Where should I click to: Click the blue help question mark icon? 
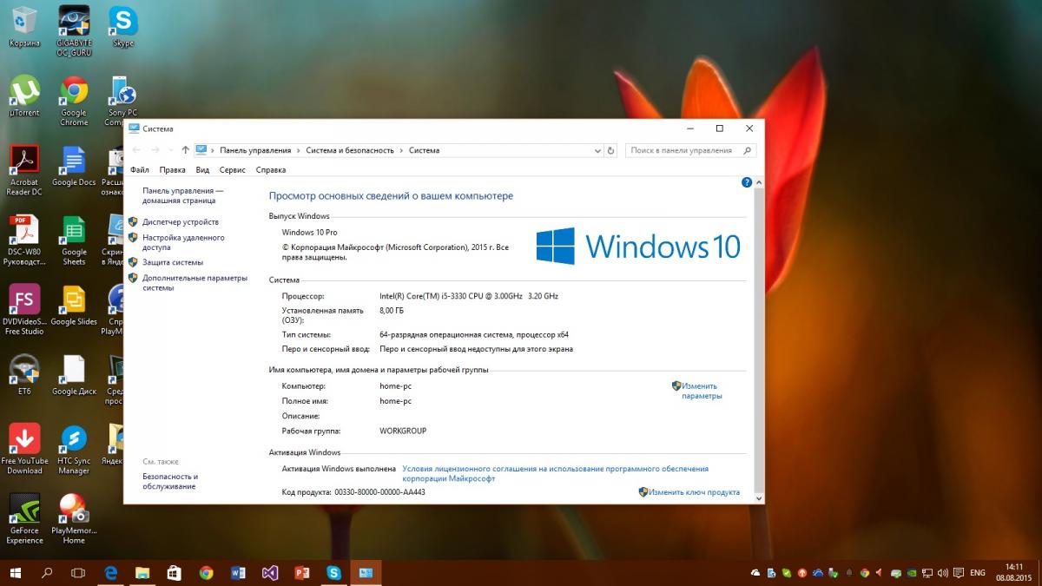747,182
